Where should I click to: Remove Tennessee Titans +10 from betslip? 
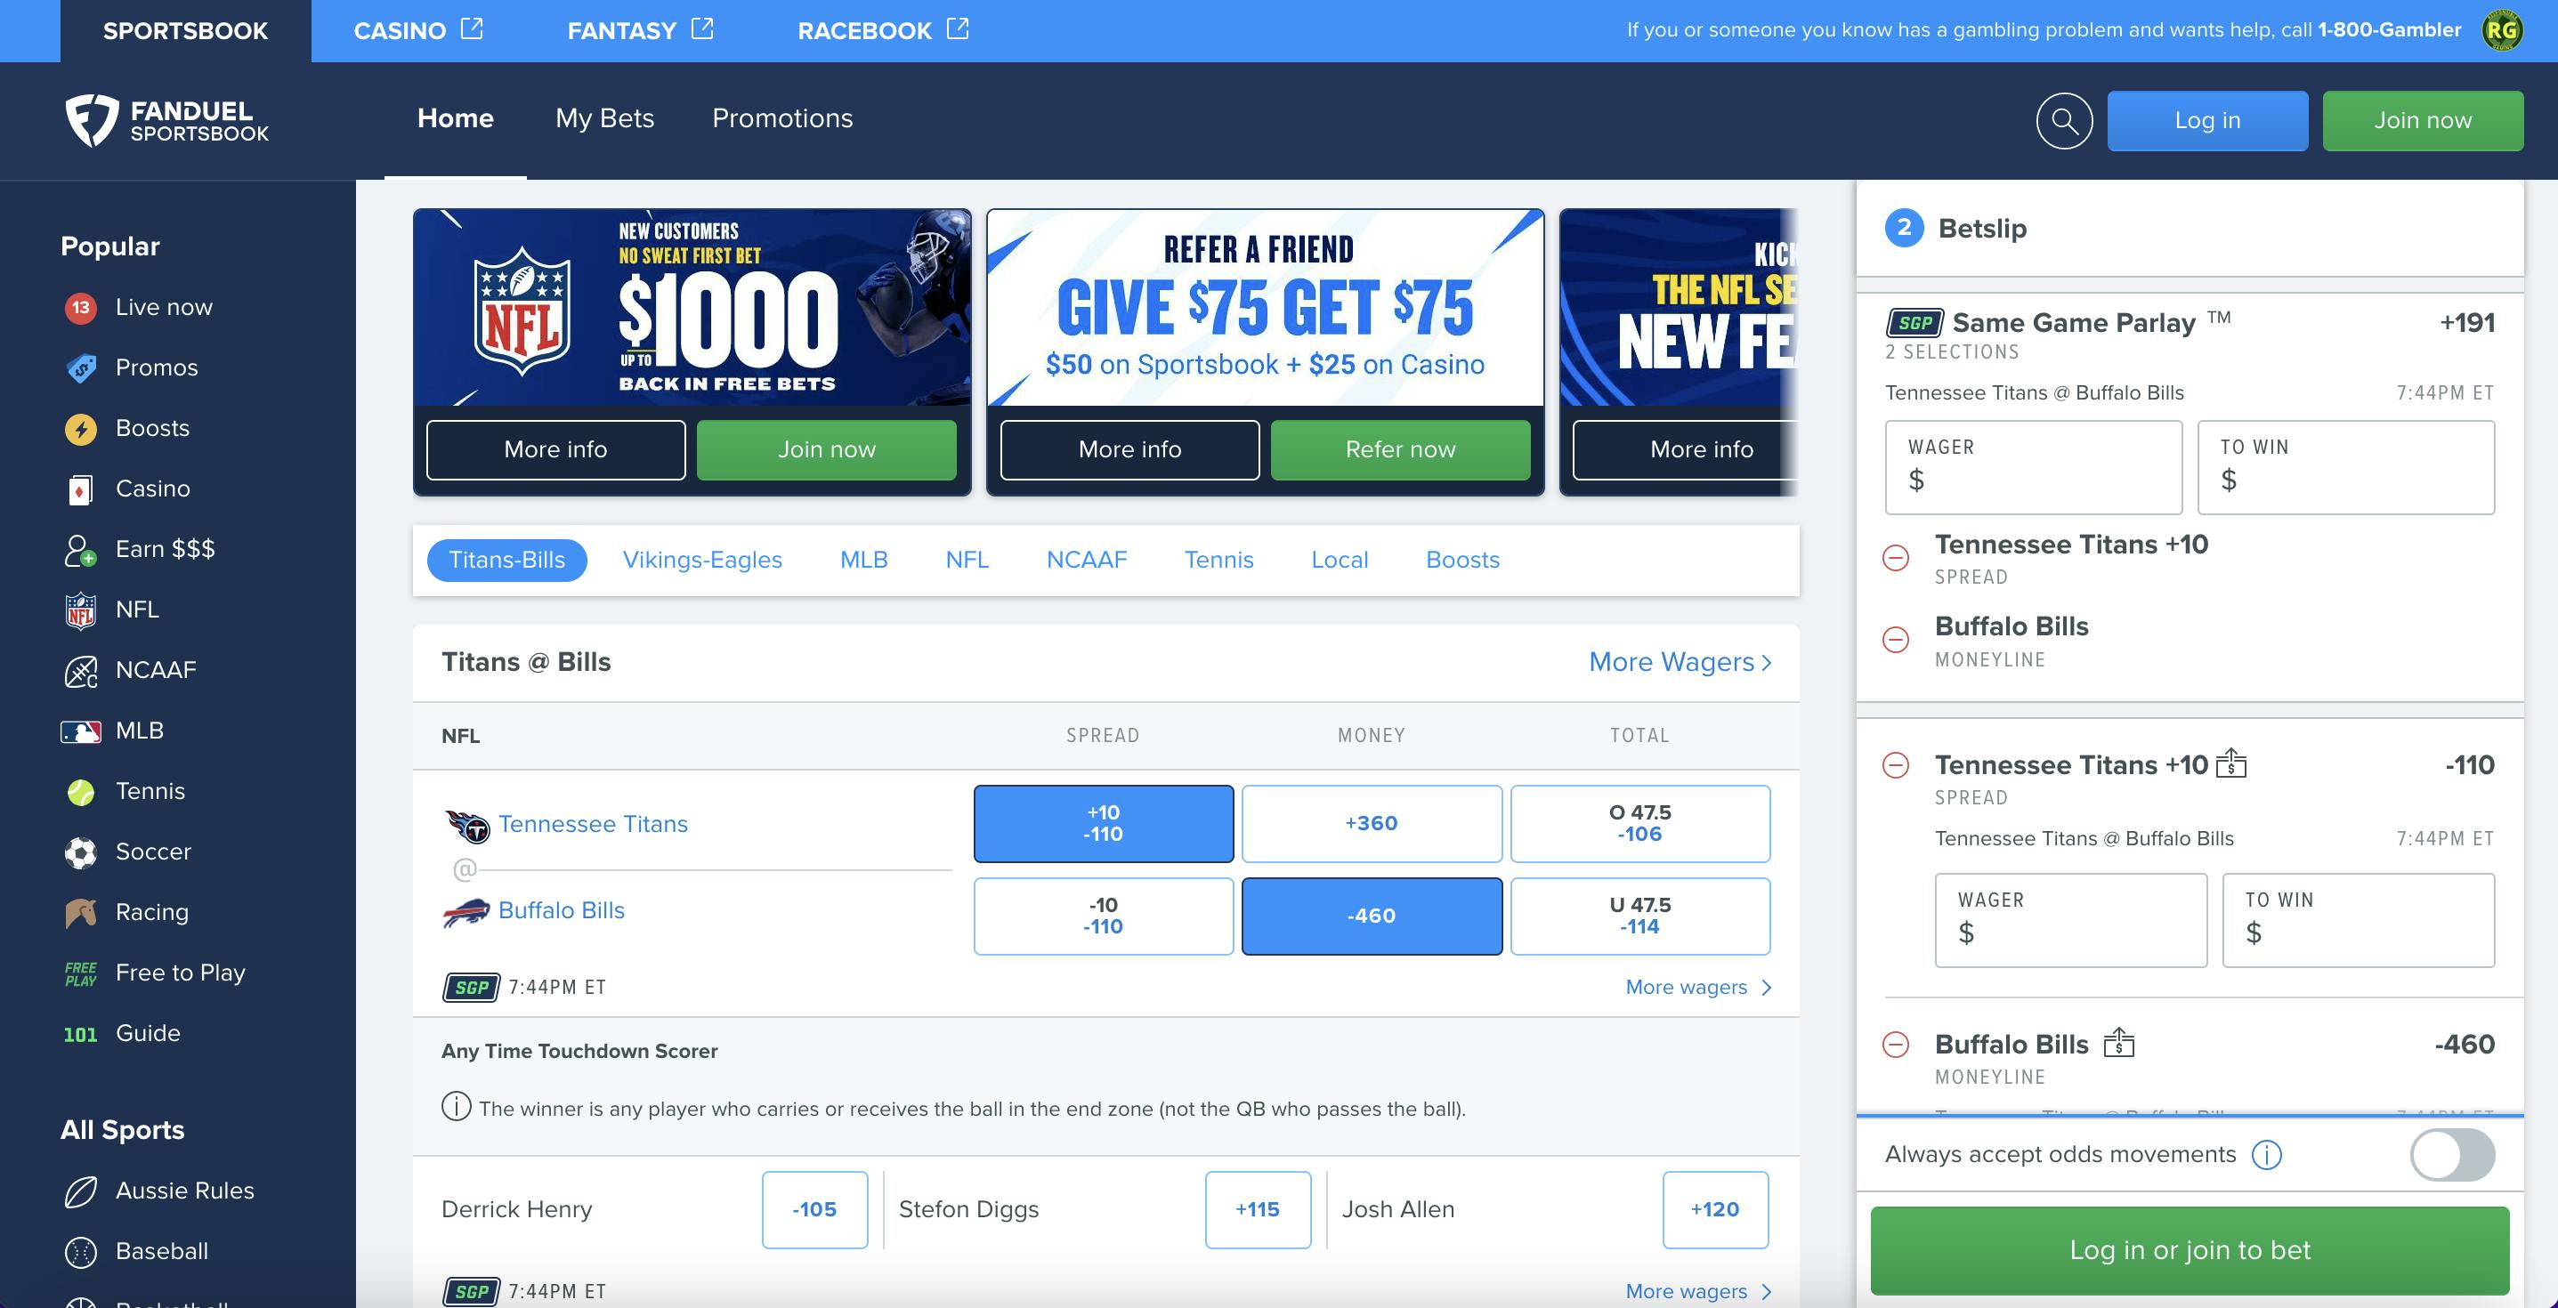[1894, 764]
